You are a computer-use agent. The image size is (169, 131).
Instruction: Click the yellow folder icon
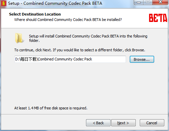(x=19, y=38)
